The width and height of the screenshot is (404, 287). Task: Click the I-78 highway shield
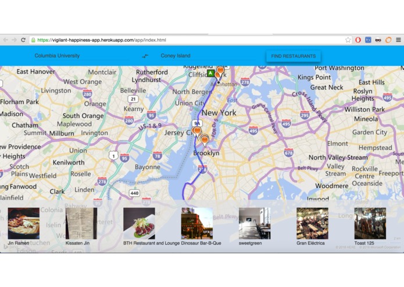[157, 156]
